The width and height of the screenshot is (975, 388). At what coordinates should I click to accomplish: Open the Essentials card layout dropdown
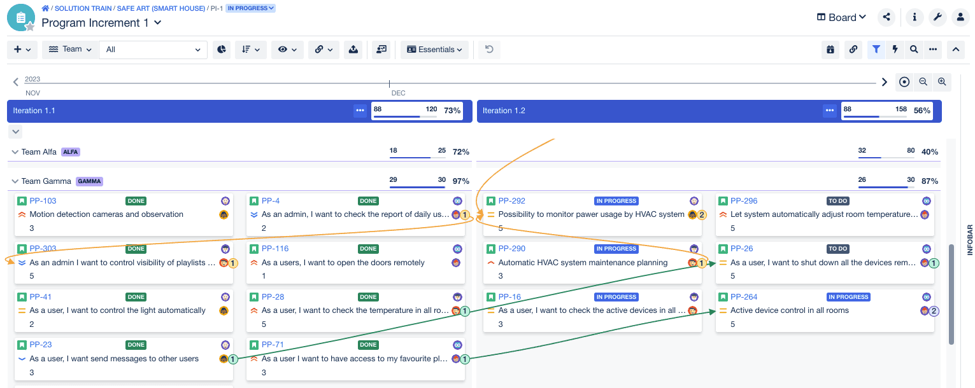(434, 50)
